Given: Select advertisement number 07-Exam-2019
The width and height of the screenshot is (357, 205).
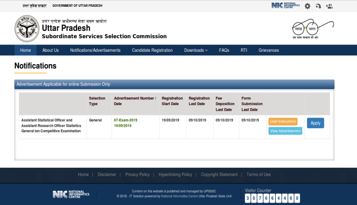Looking at the screenshot, I should [126, 120].
